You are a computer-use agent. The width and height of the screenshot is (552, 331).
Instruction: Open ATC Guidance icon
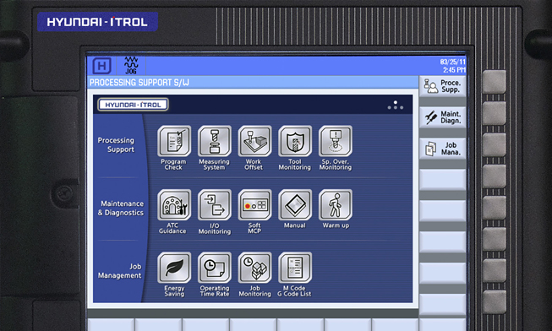point(174,204)
